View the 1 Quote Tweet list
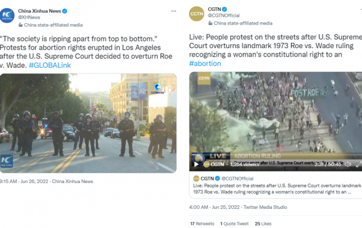The height and width of the screenshot is (228, 362). point(234,224)
